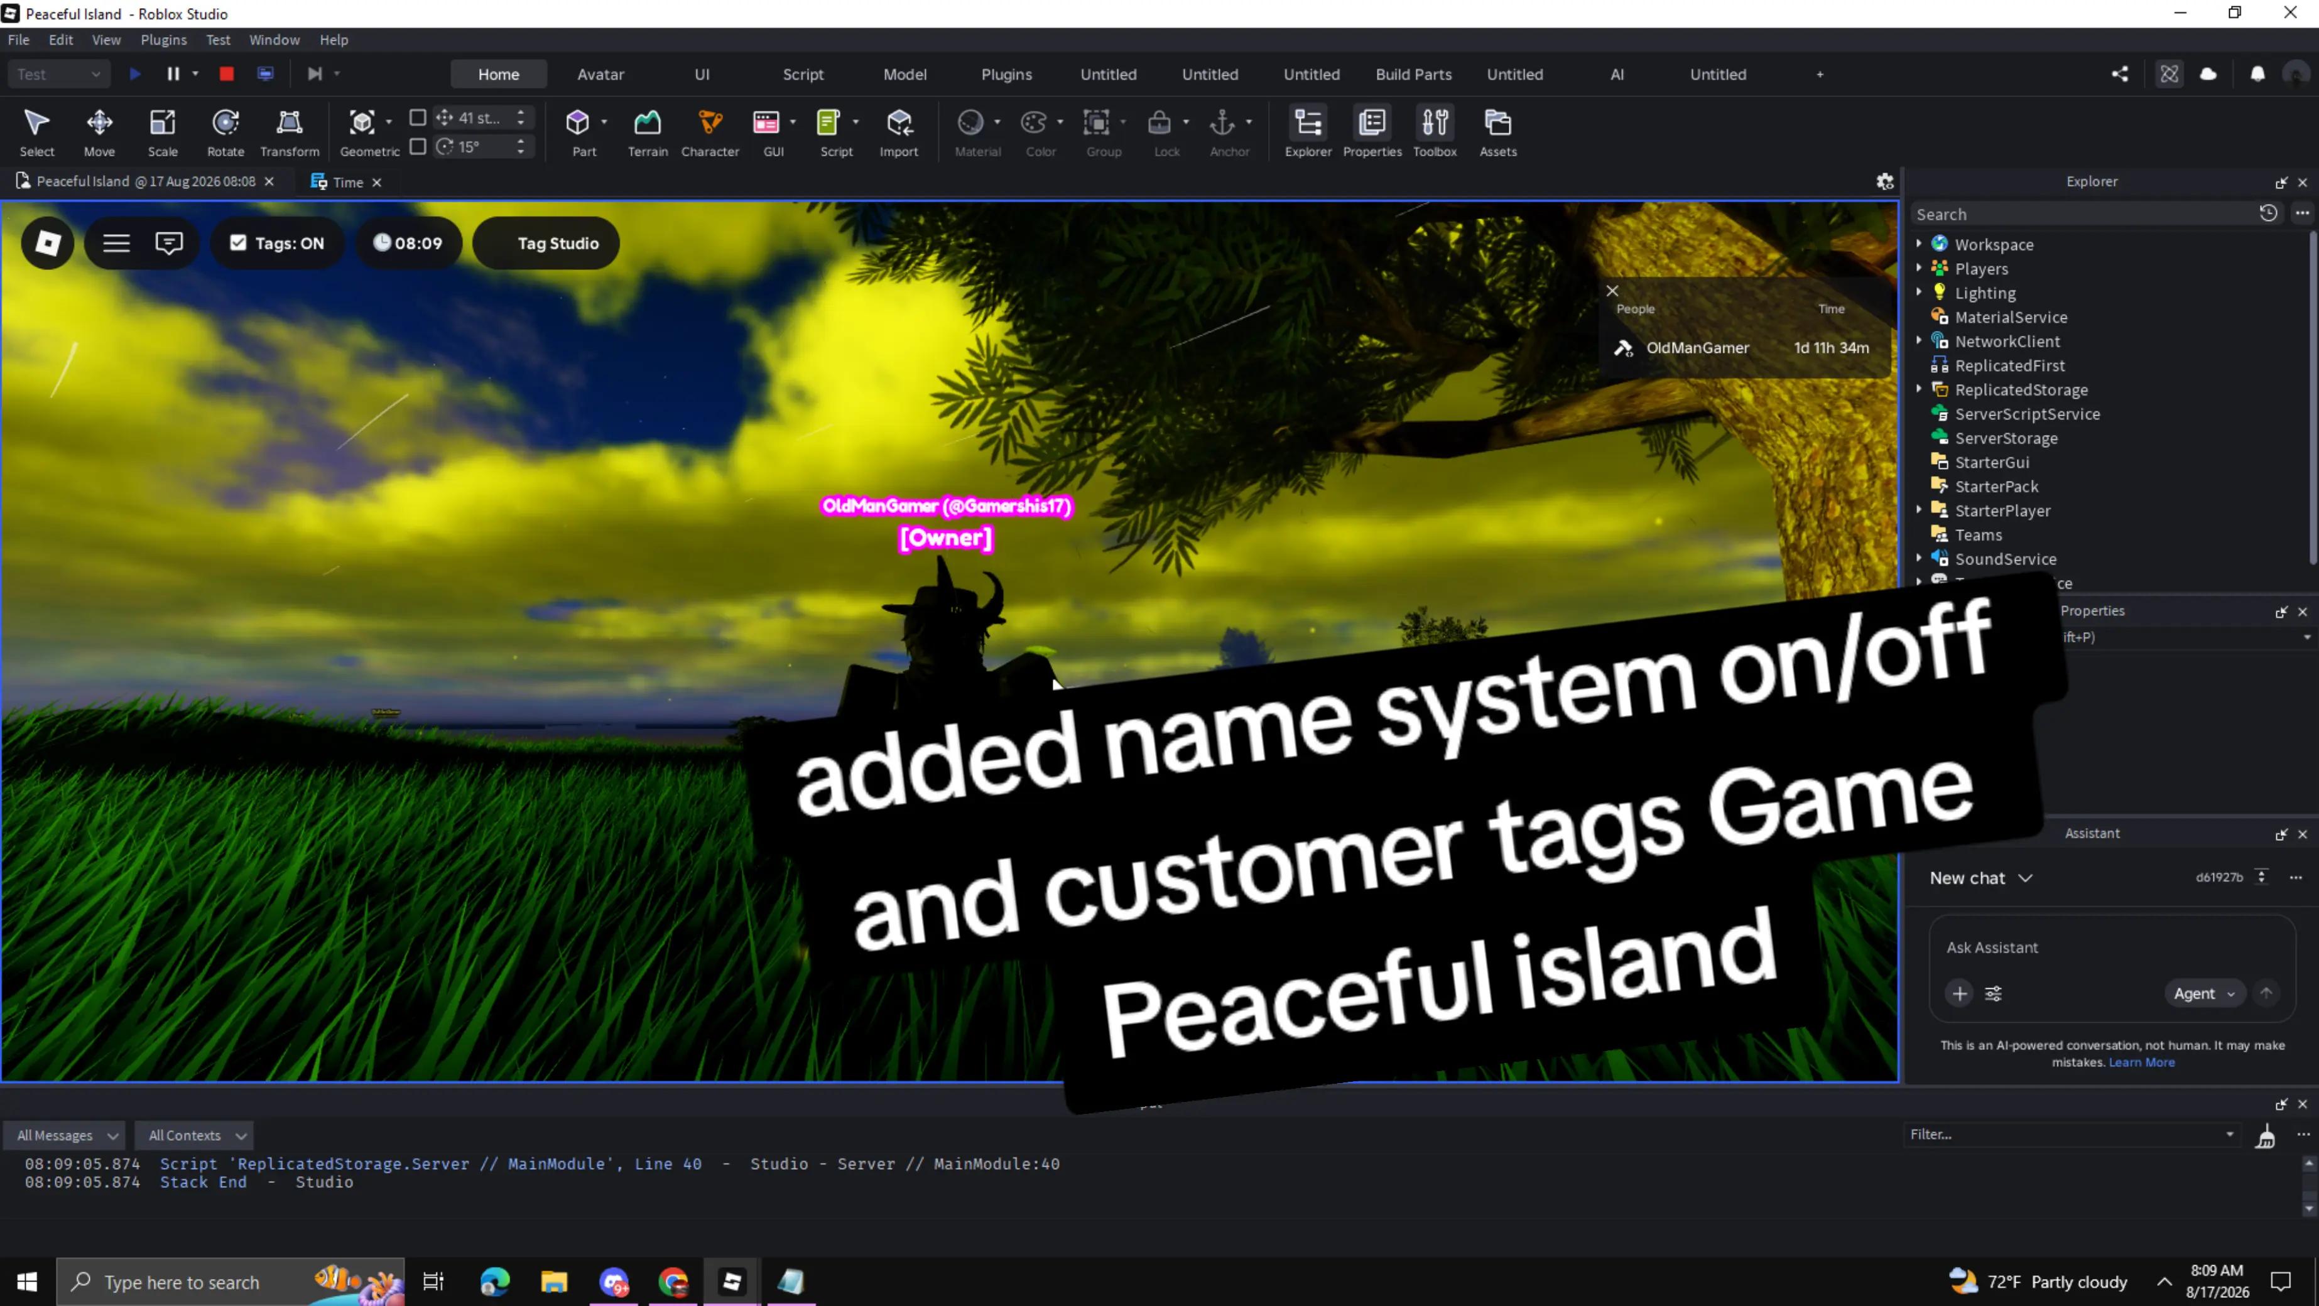The image size is (2319, 1306).
Task: Choose the Scale tool
Action: pos(163,131)
